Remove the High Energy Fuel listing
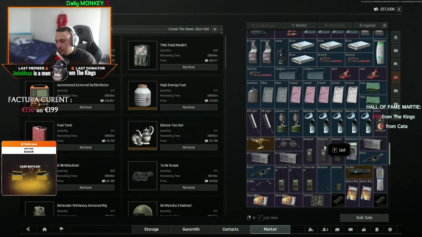The height and width of the screenshot is (237, 422). 189,107
